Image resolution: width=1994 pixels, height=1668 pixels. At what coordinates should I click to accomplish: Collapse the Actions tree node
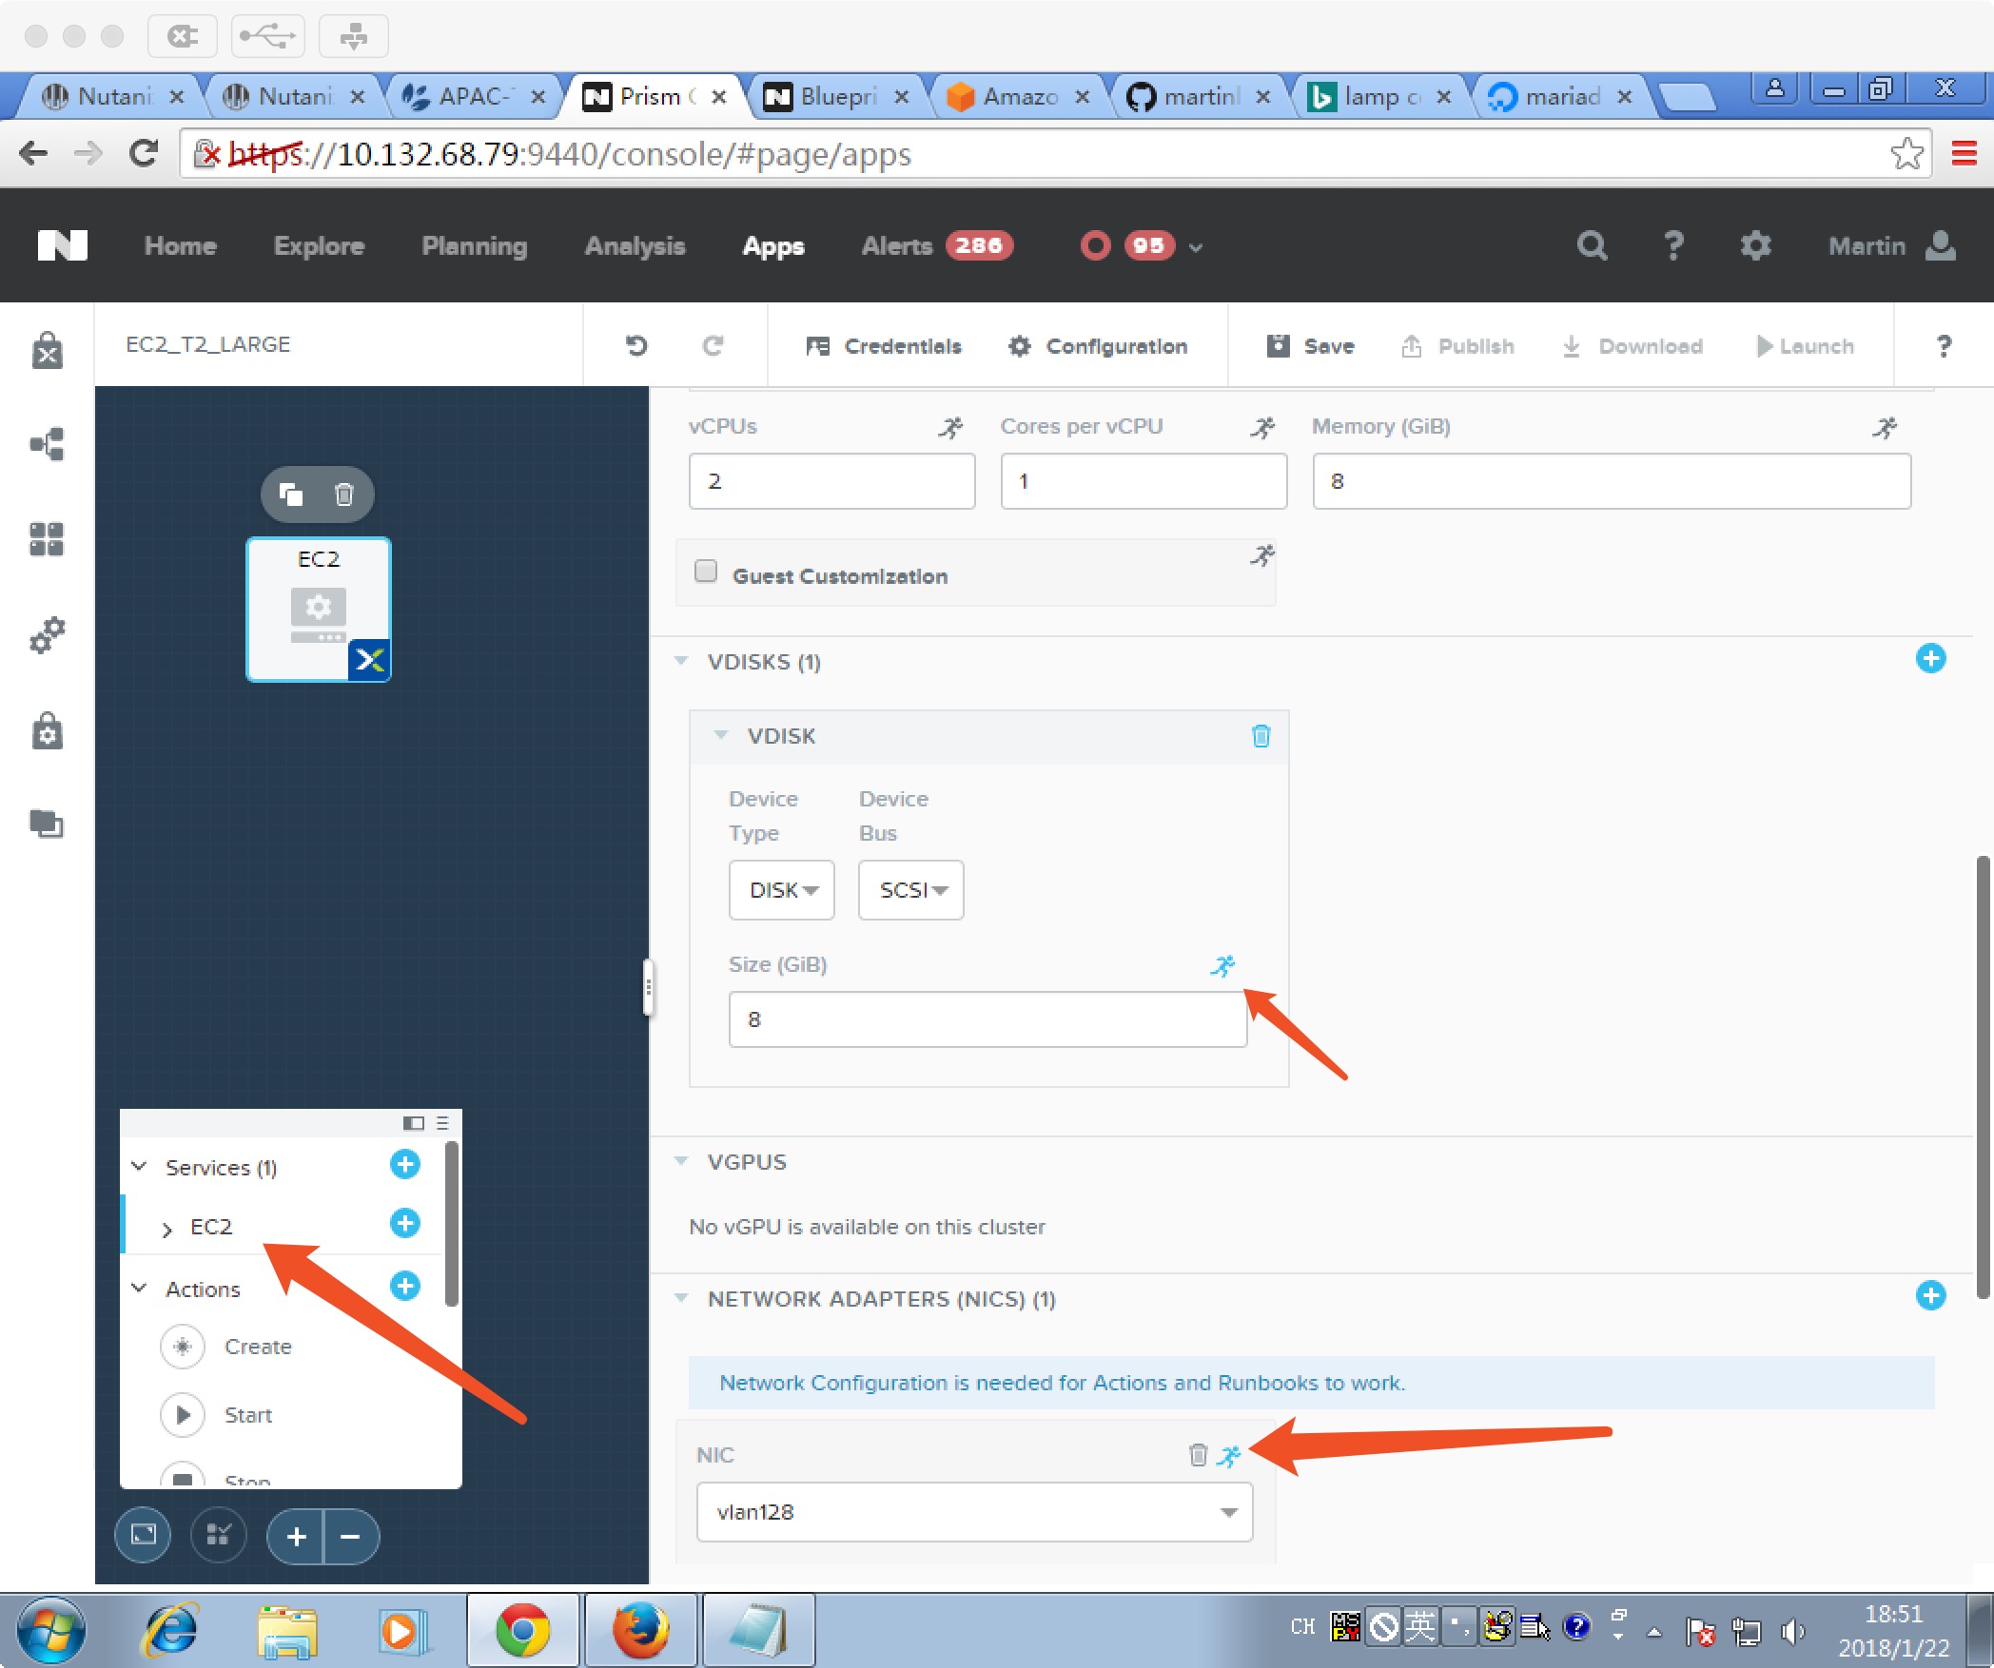(139, 1288)
